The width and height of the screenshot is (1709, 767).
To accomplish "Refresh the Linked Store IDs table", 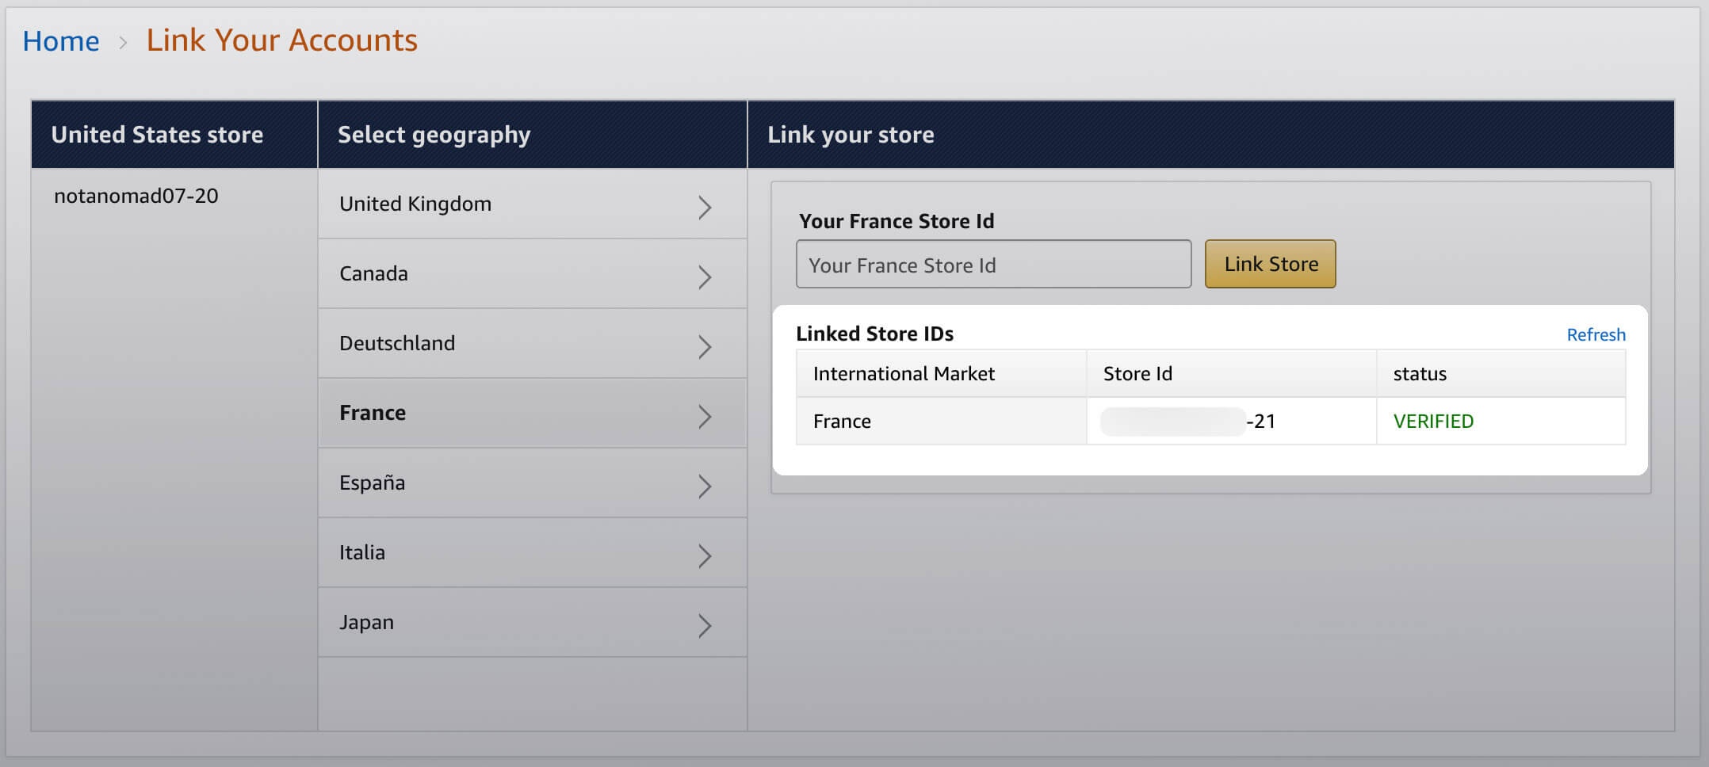I will tap(1595, 334).
